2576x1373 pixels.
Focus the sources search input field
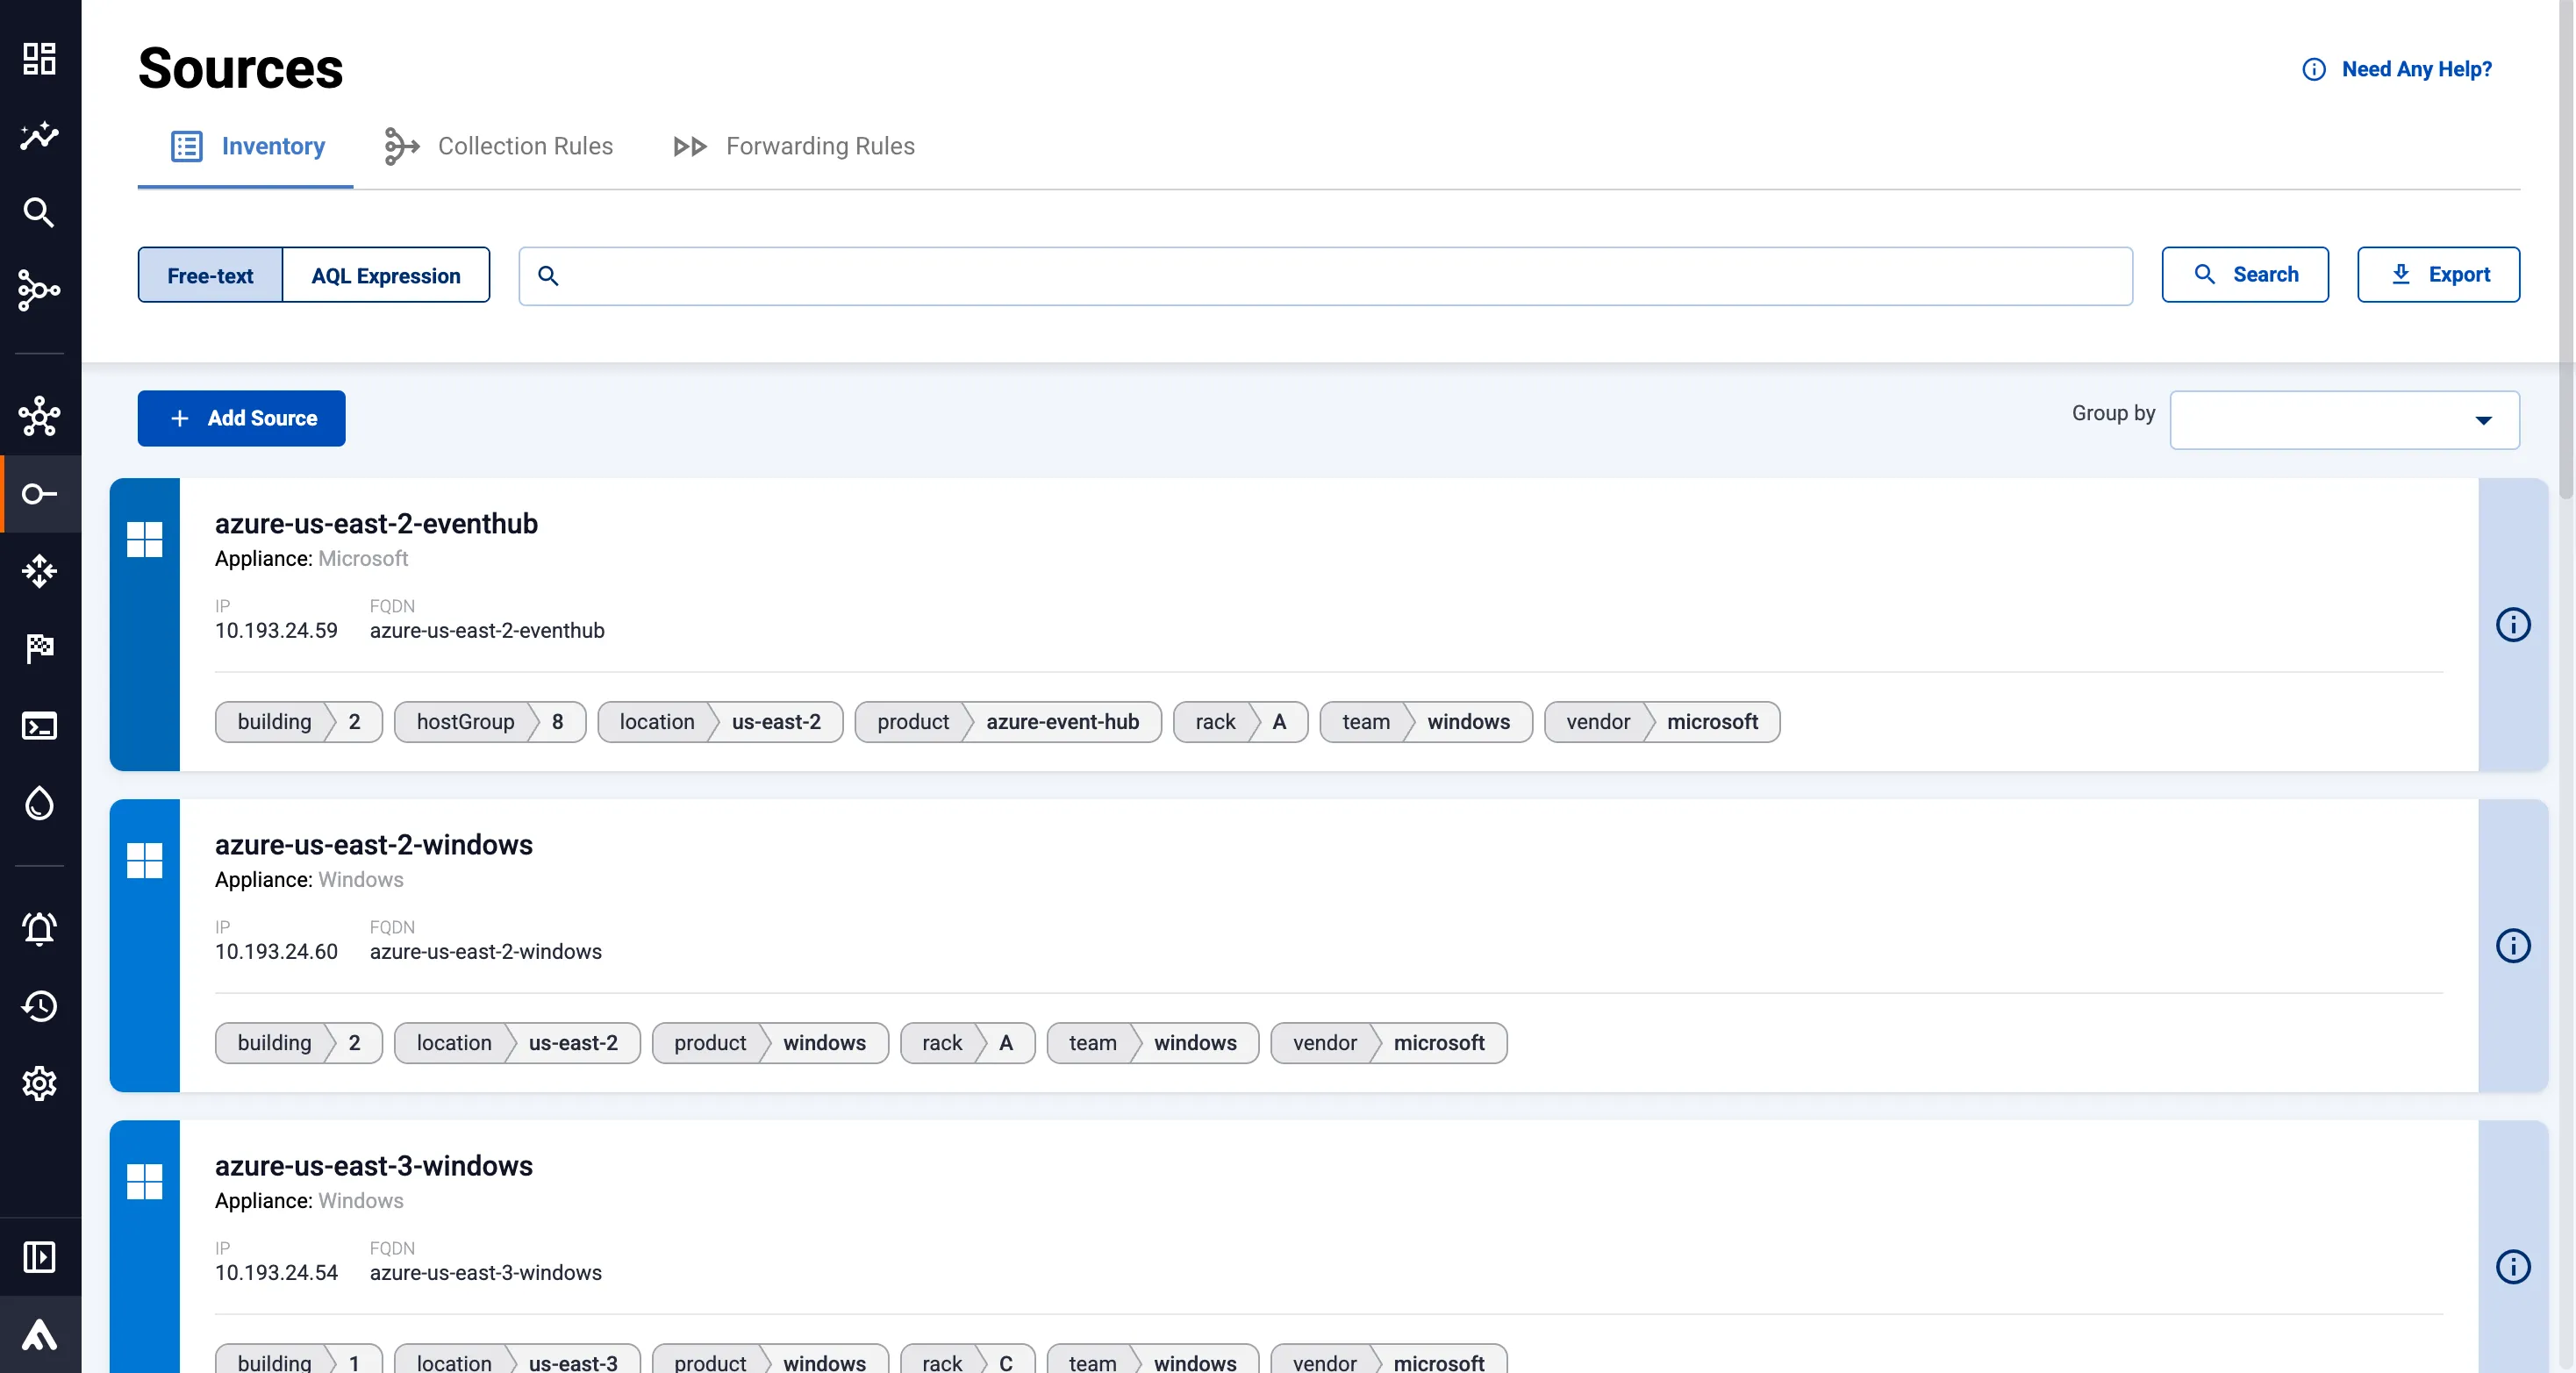(x=1340, y=275)
